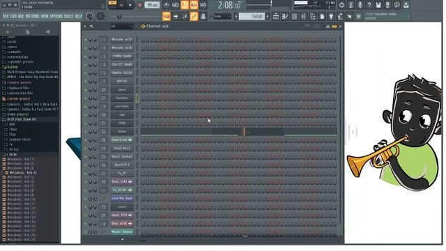Image resolution: width=446 pixels, height=251 pixels.
Task: Open the OPTIONS menu
Action: tap(56, 17)
